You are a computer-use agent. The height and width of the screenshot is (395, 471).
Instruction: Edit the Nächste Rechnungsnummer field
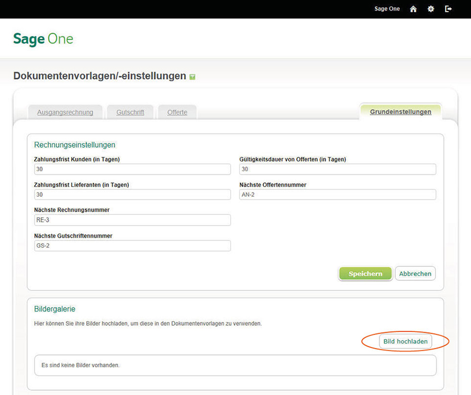tap(132, 220)
